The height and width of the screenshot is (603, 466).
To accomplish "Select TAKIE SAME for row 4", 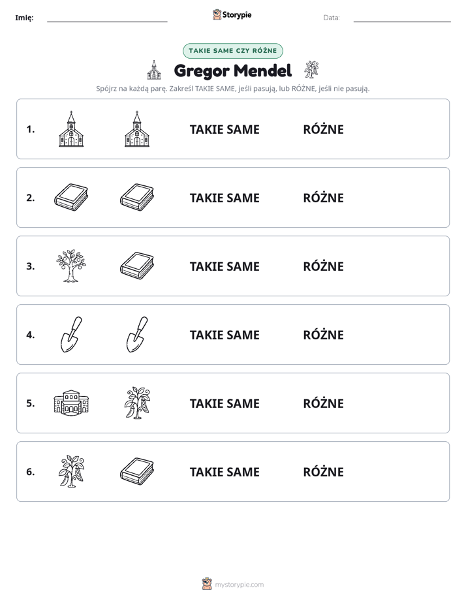I will (225, 335).
